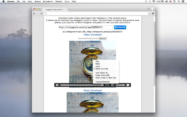
Task: Click the Video Donwload link
Action: pos(93,35)
